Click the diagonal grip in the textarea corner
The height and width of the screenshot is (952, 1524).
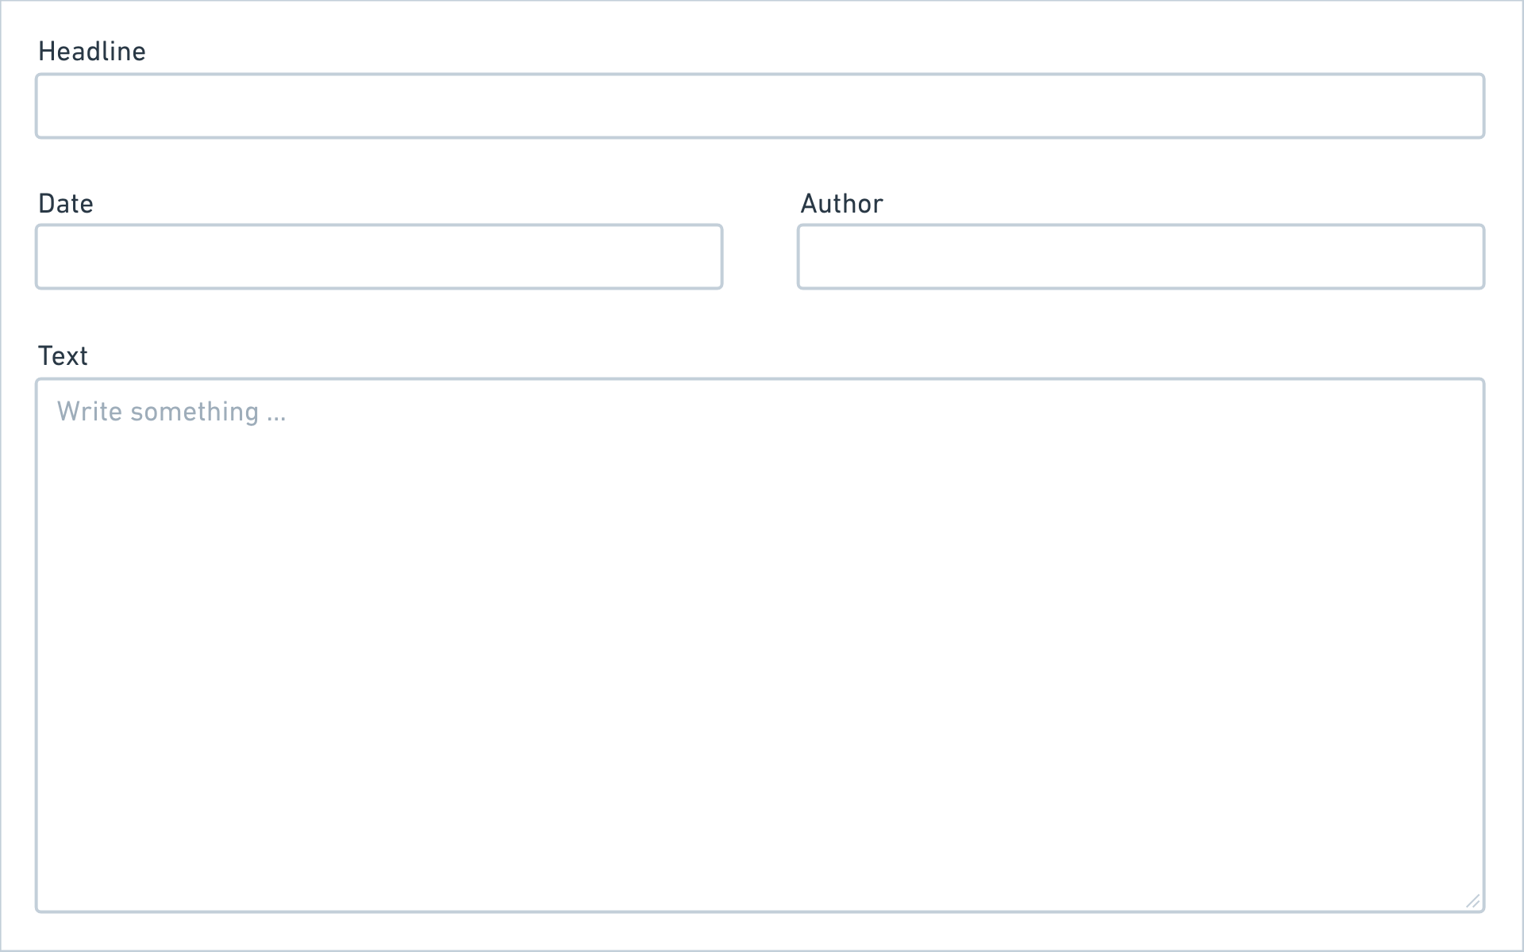tap(1472, 900)
